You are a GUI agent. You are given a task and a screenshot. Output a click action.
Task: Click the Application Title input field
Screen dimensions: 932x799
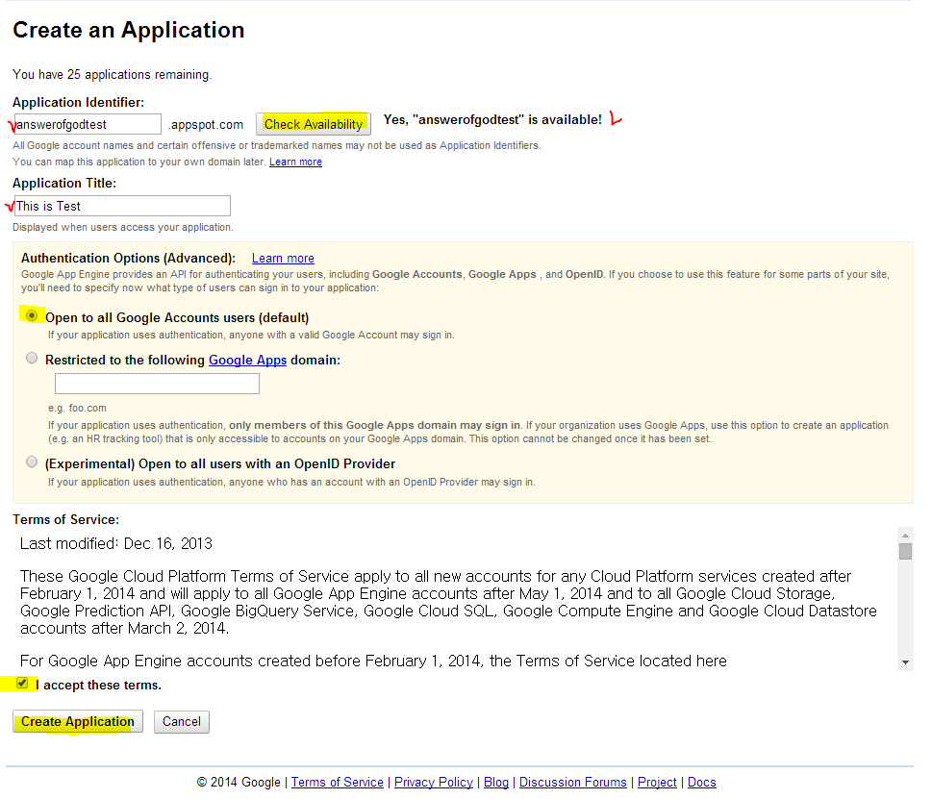(122, 206)
